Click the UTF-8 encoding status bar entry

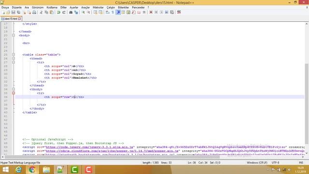click(x=275, y=162)
